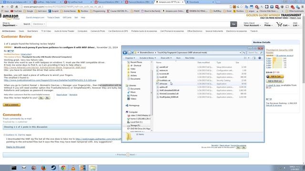Select Recent Places in navigation pane
The height and width of the screenshot is (171, 305).
[x=134, y=62]
